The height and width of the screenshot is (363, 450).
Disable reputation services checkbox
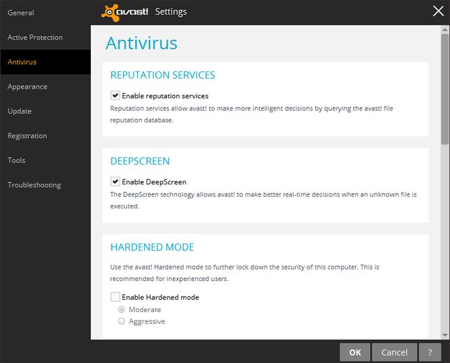(115, 95)
